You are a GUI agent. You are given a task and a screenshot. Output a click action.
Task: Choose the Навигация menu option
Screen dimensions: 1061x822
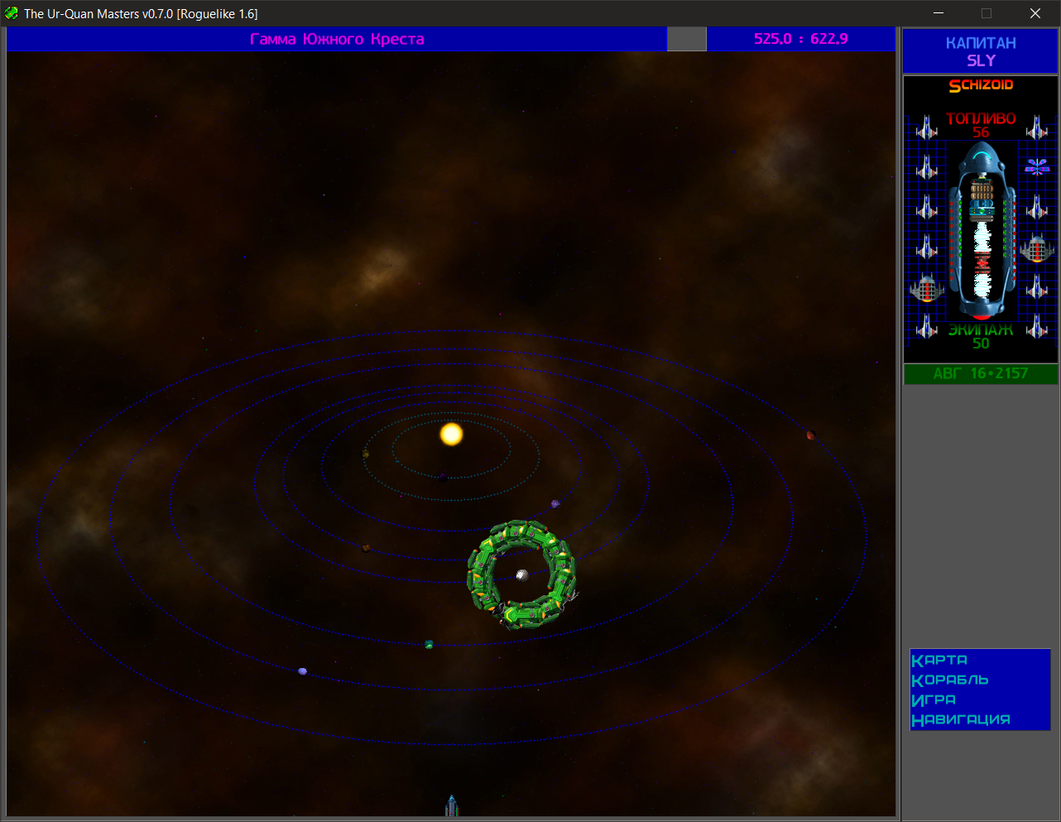tap(961, 719)
